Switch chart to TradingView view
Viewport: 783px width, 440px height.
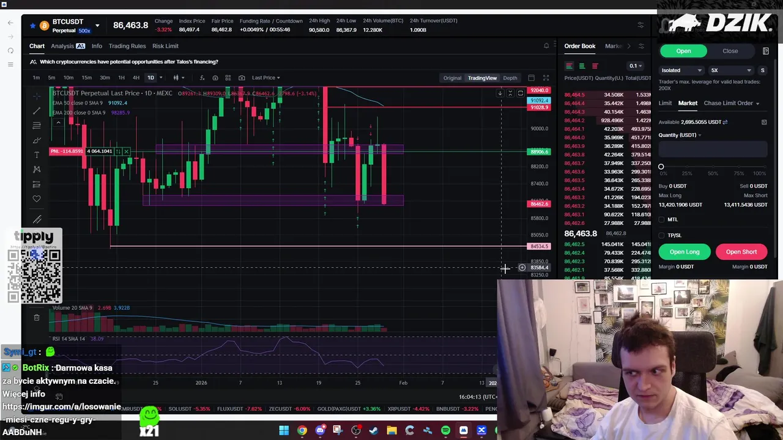pyautogui.click(x=482, y=78)
